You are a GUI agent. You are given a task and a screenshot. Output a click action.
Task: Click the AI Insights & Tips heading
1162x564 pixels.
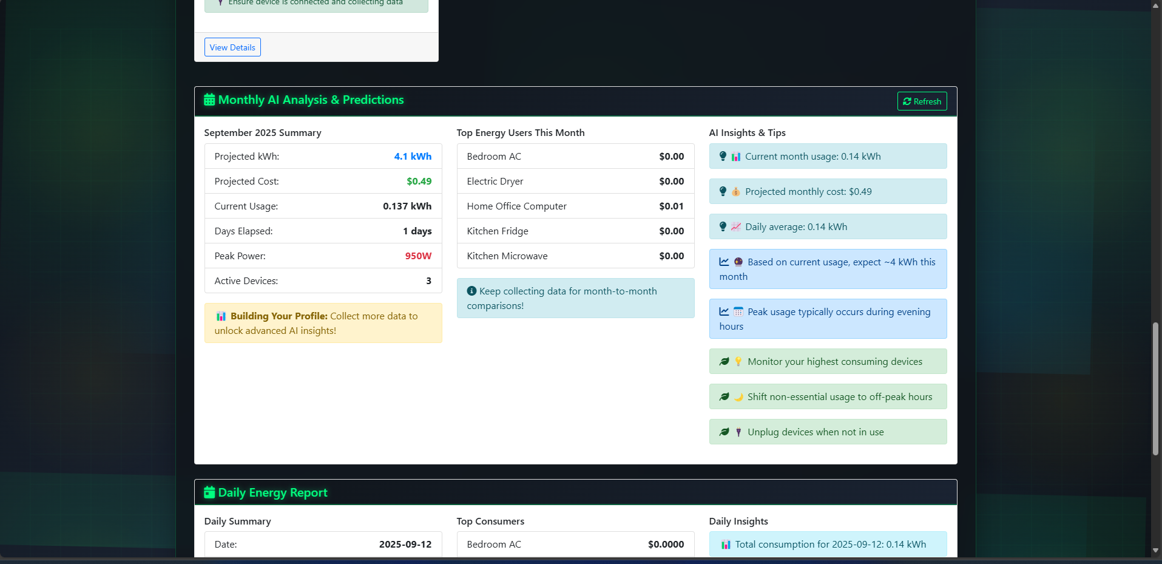pyautogui.click(x=747, y=132)
